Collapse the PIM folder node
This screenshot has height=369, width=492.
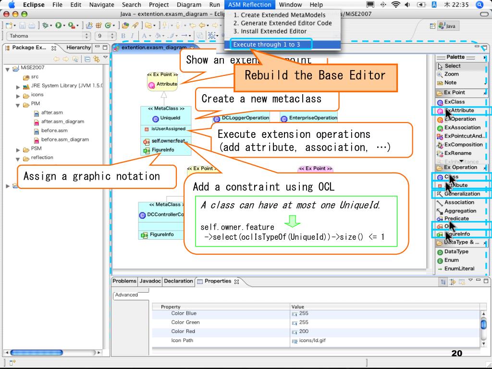pos(18,104)
